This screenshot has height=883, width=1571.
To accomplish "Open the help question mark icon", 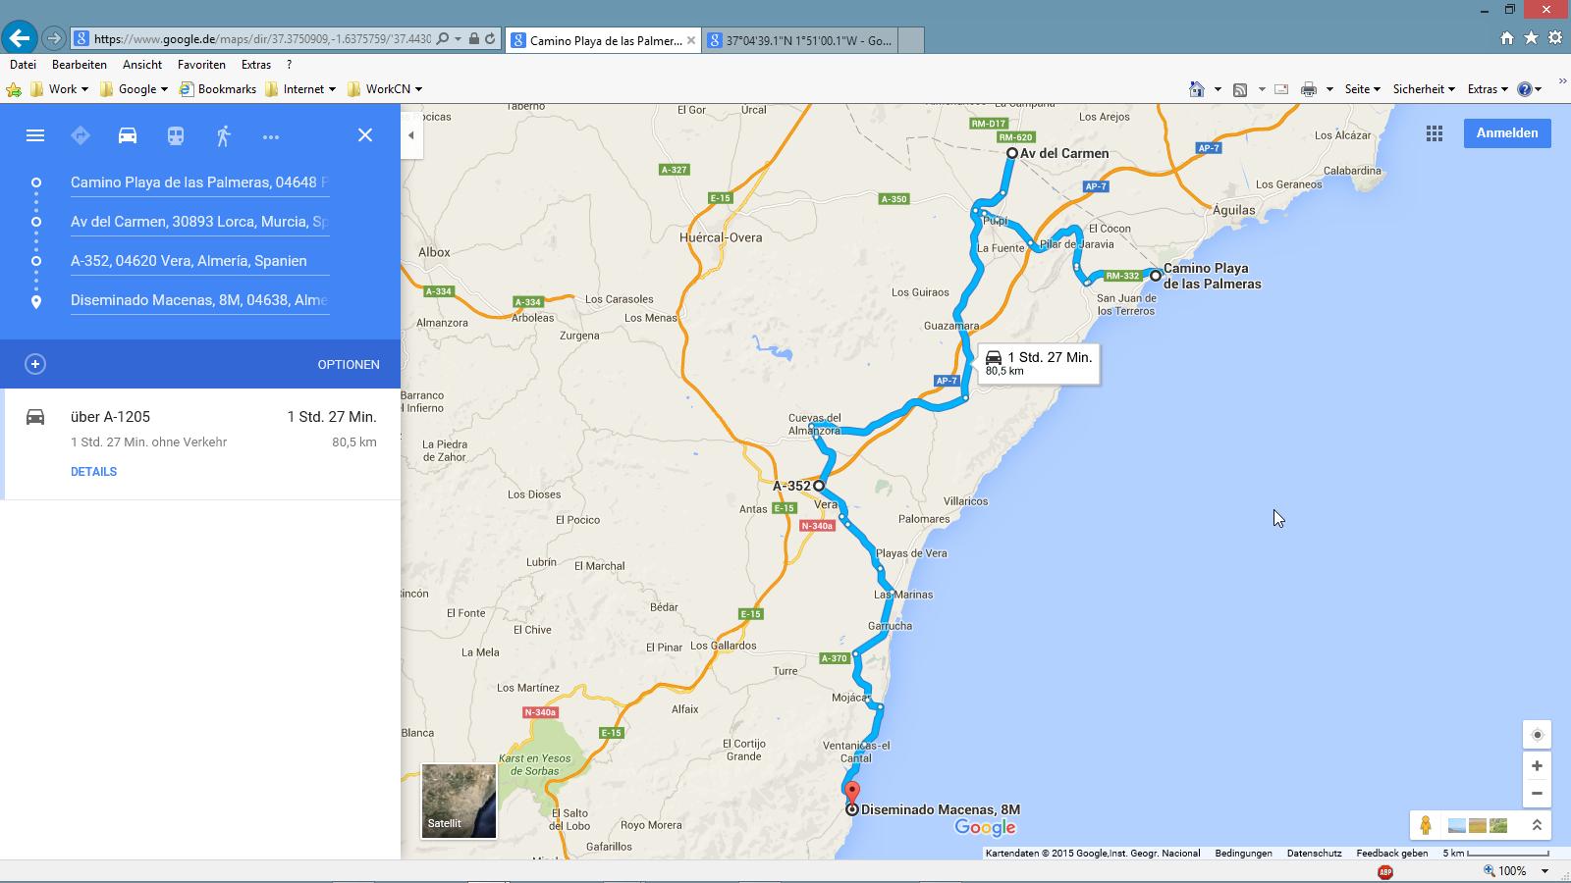I will pyautogui.click(x=1525, y=89).
